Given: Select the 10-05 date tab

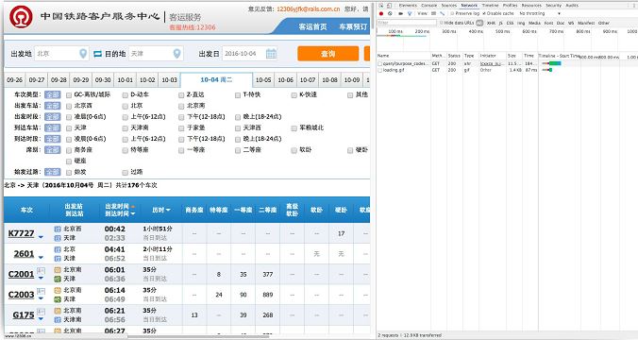Looking at the screenshot, I should tap(263, 80).
